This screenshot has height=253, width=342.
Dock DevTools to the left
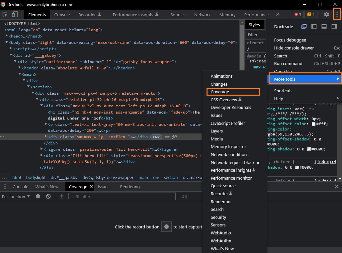tap(314, 27)
